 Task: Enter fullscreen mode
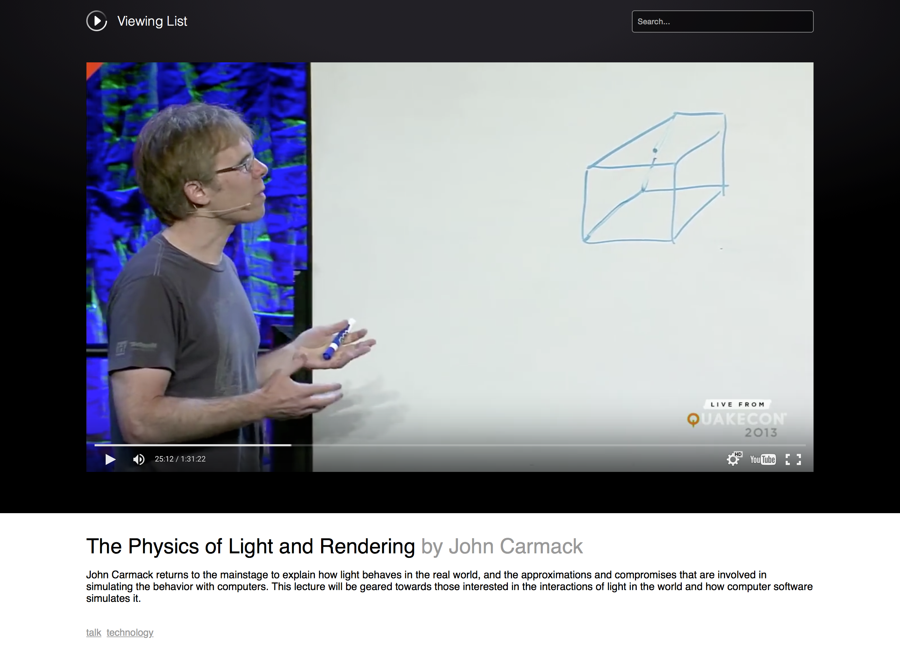(793, 459)
